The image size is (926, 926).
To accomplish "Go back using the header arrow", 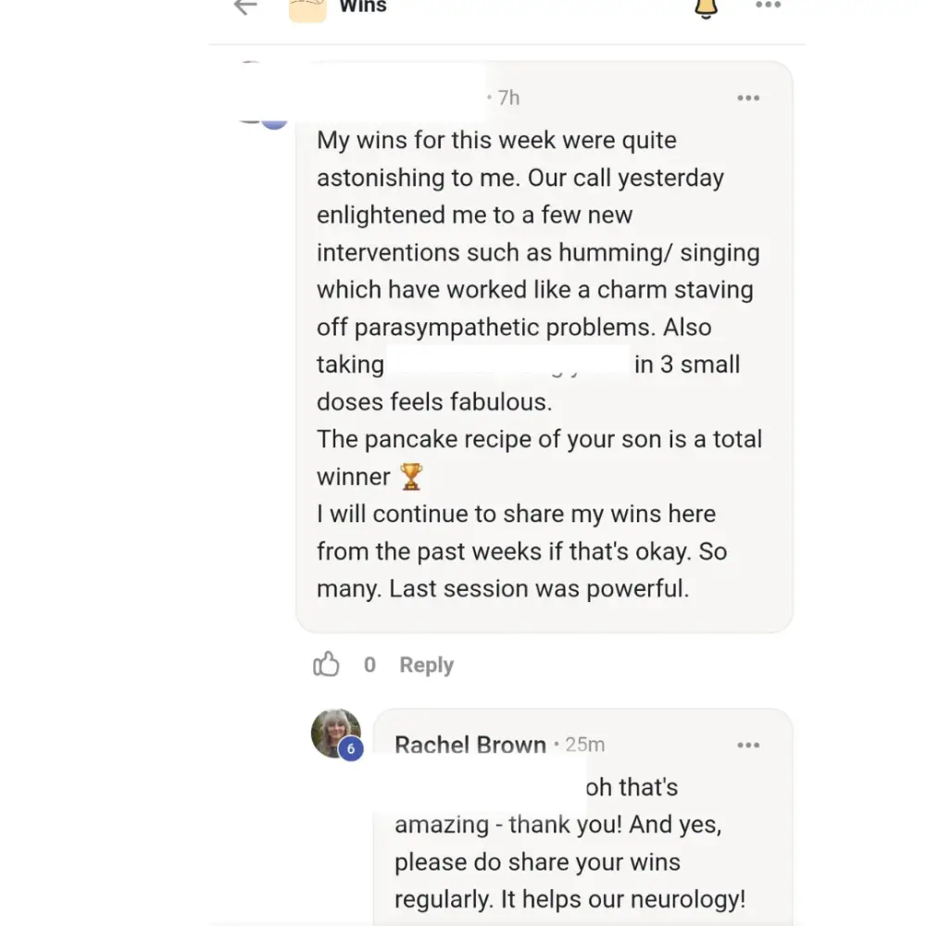I will click(x=245, y=7).
